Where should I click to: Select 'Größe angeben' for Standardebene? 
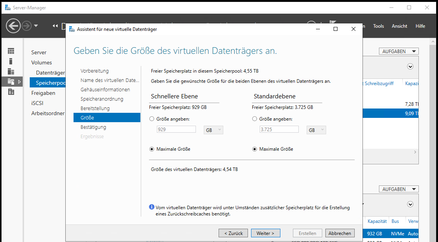[x=255, y=119]
